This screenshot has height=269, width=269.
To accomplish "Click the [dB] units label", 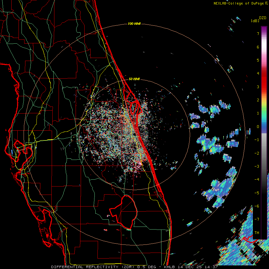I will [x=255, y=21].
